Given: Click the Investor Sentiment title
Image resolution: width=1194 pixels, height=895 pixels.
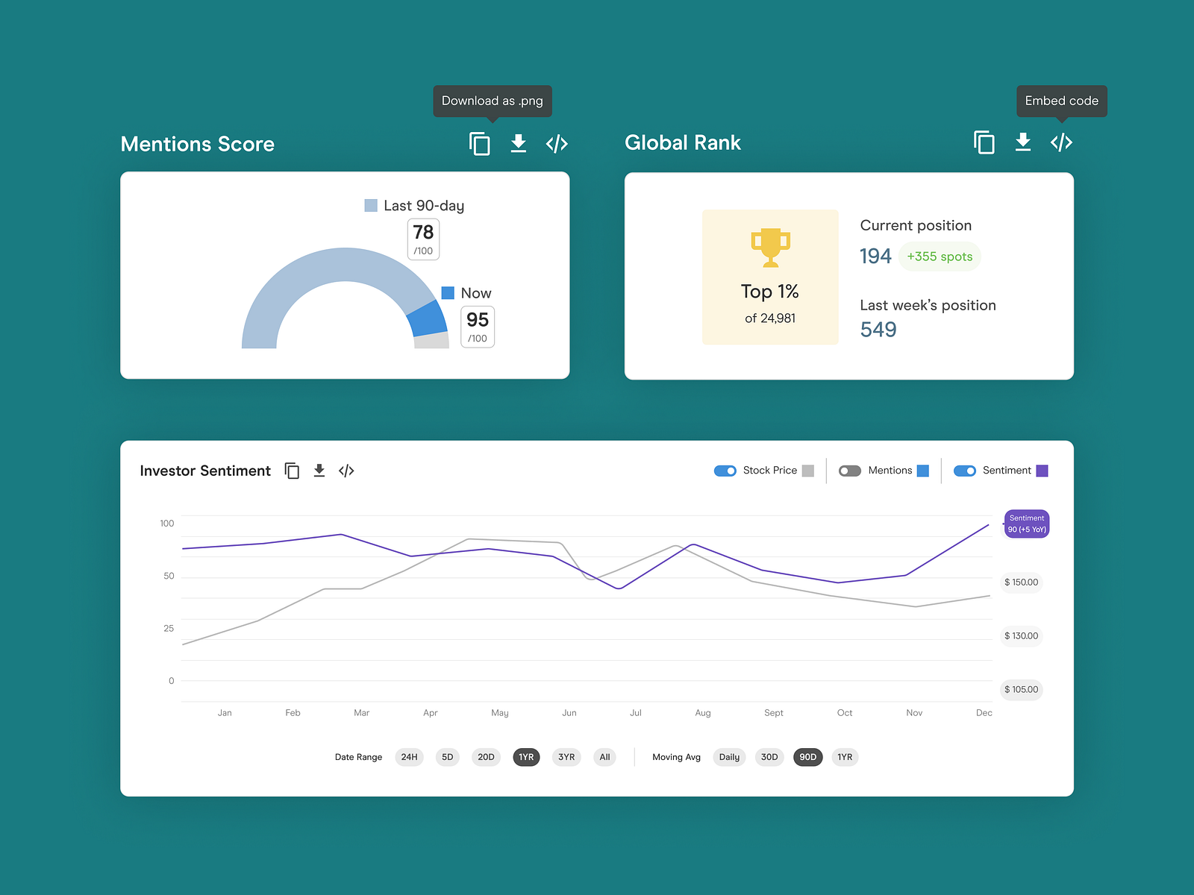Looking at the screenshot, I should point(205,471).
